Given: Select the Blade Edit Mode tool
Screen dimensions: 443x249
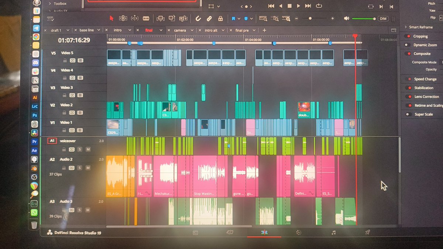Looking at the screenshot, I should (x=146, y=18).
